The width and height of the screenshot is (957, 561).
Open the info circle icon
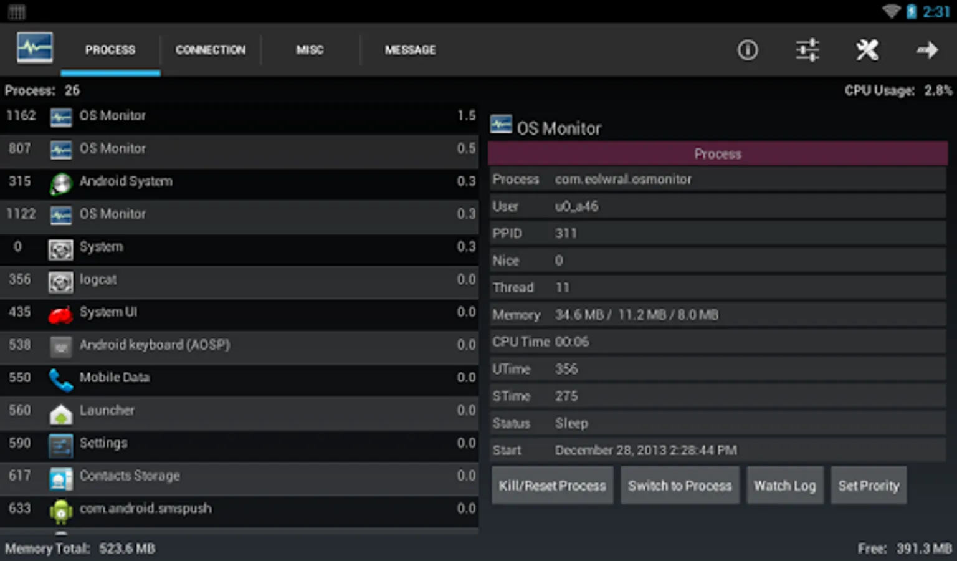(748, 50)
